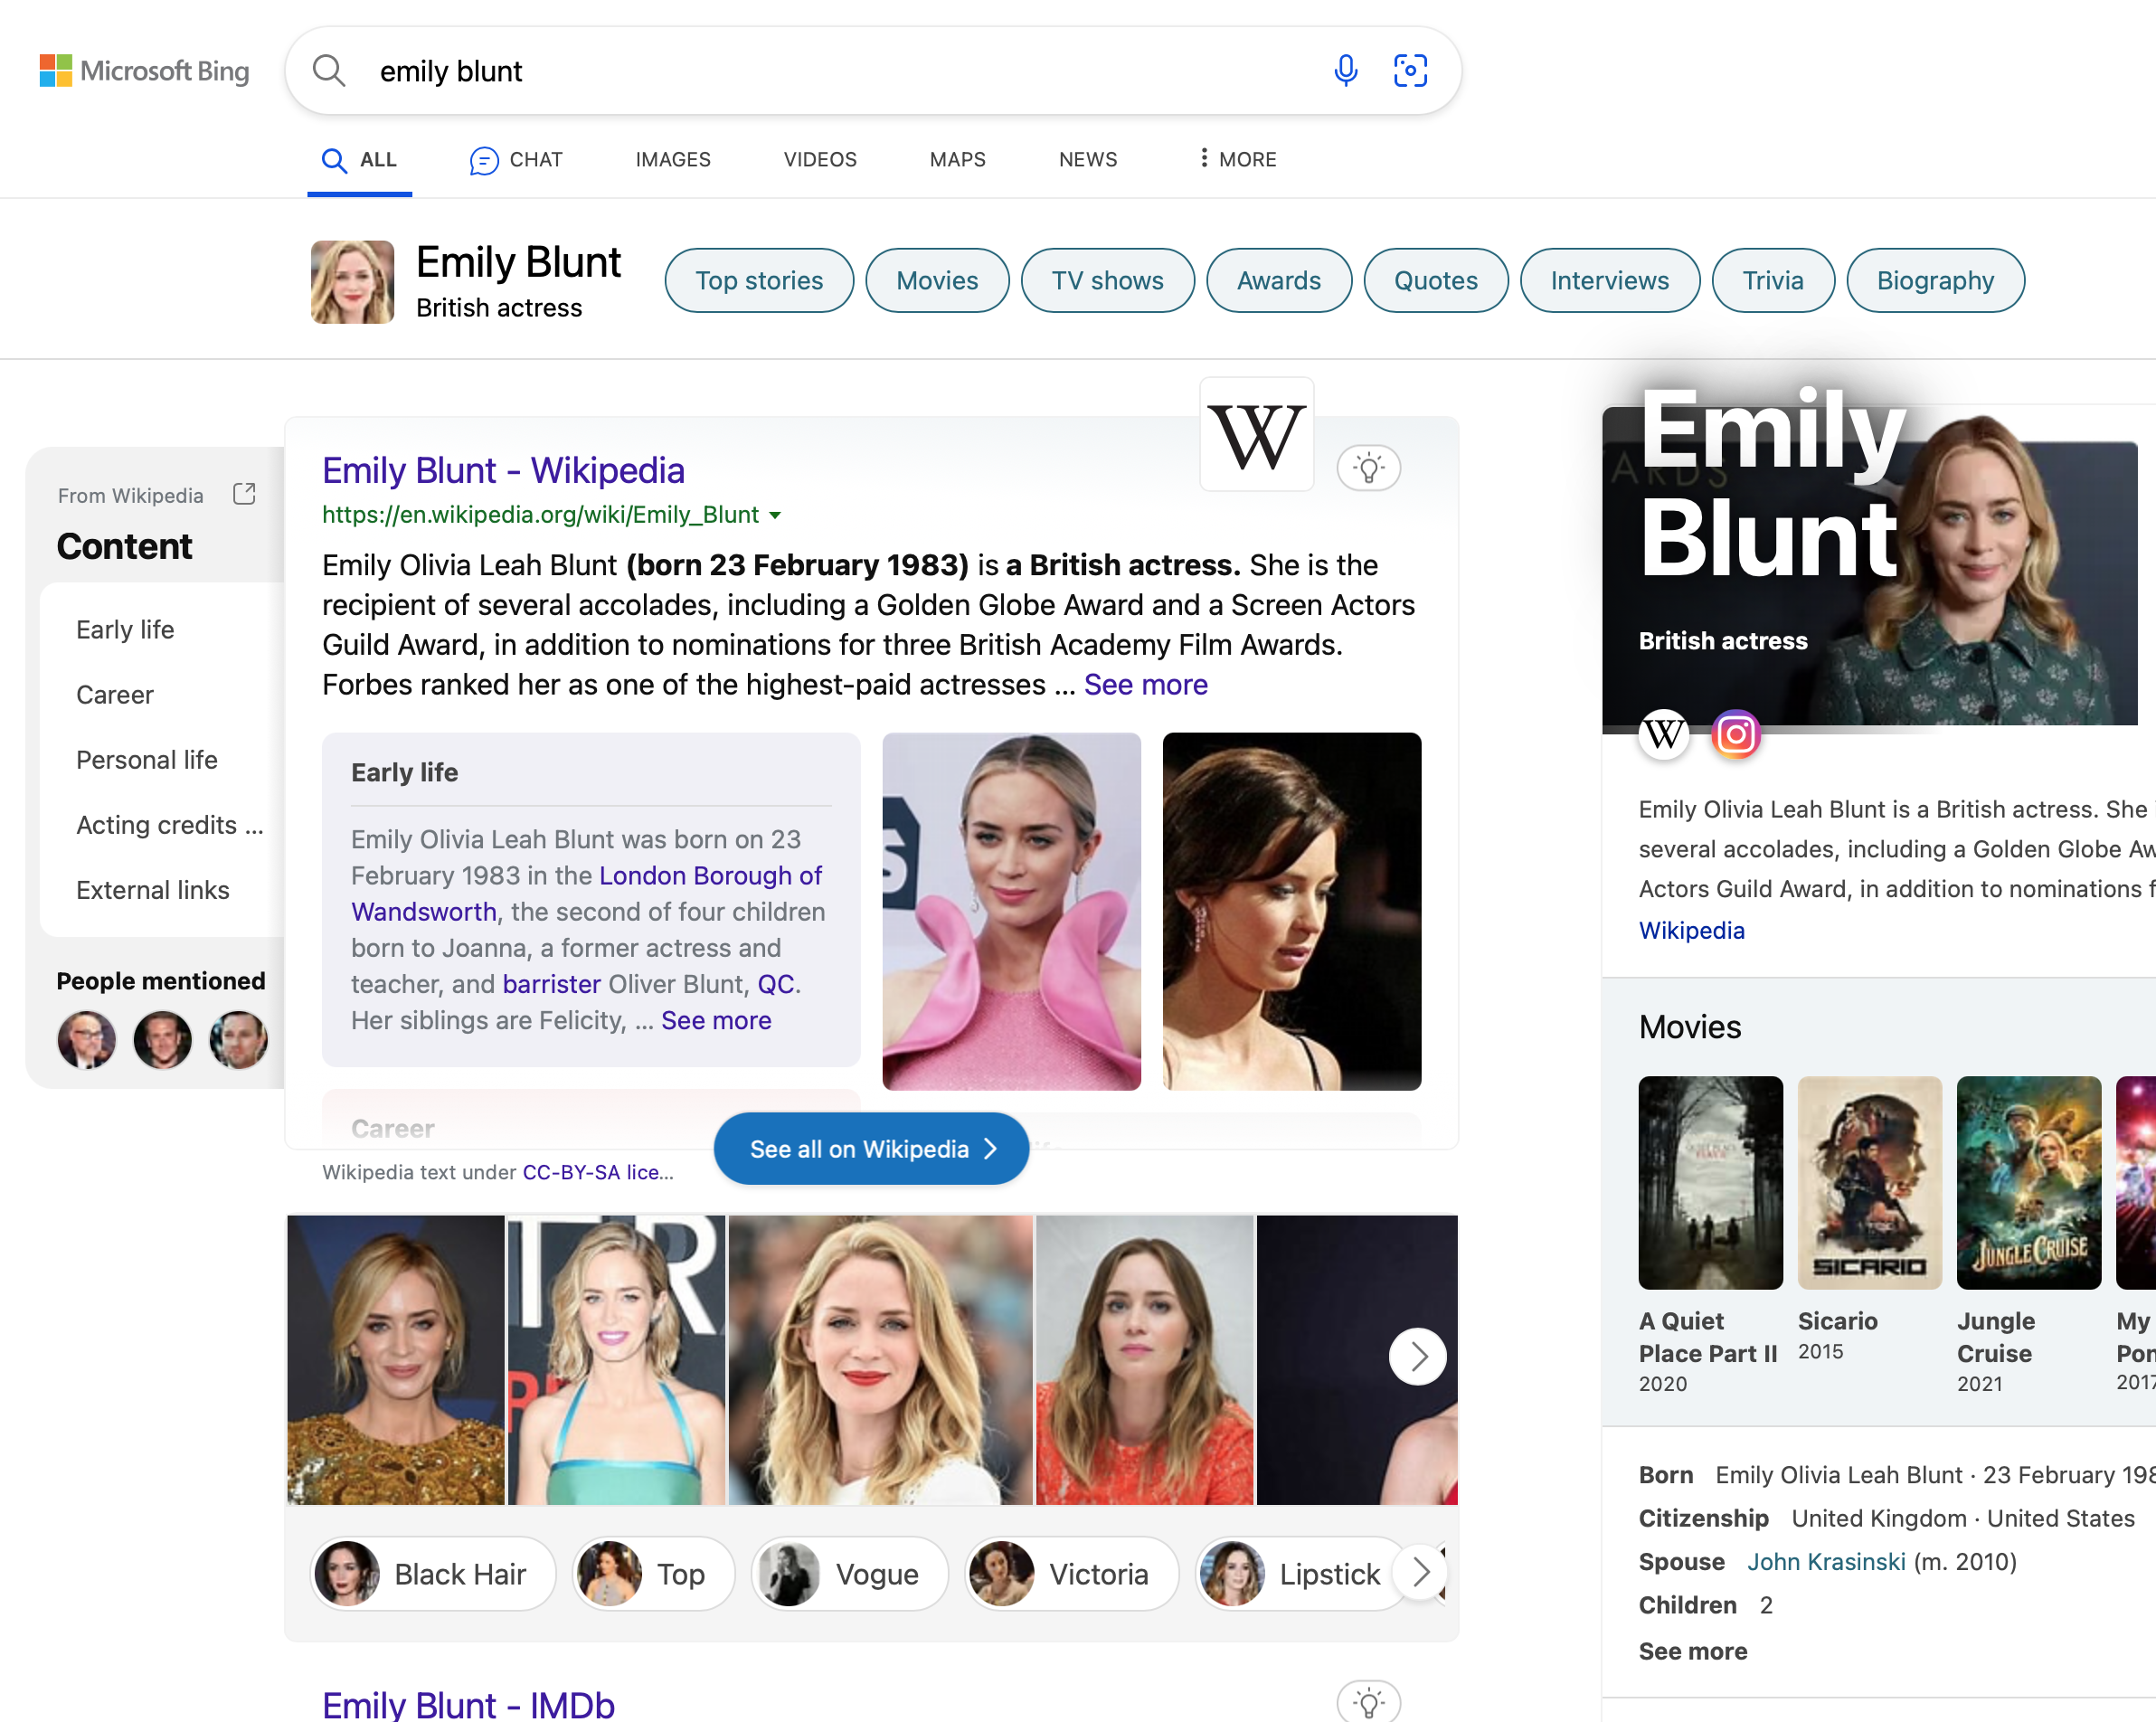Click the microphone voice search icon
The height and width of the screenshot is (1722, 2156).
coord(1345,71)
